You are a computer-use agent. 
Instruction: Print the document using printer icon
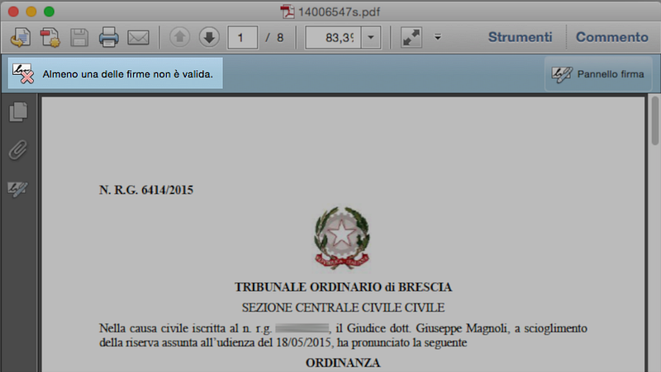tap(108, 37)
